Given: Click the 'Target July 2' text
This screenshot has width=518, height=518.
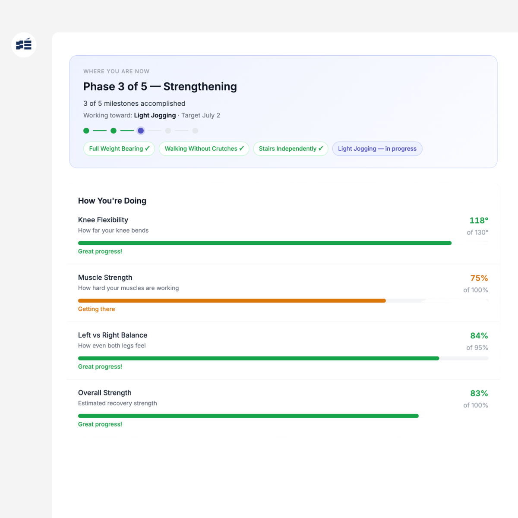Looking at the screenshot, I should click(x=201, y=115).
